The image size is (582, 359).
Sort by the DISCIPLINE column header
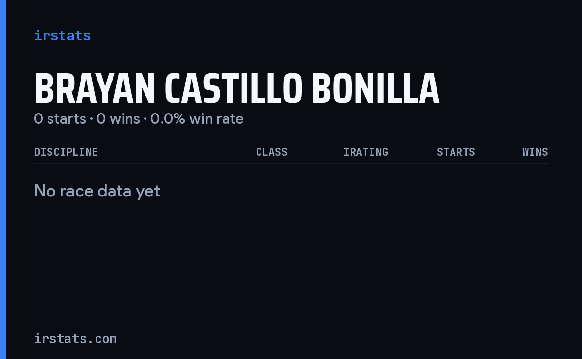(66, 152)
